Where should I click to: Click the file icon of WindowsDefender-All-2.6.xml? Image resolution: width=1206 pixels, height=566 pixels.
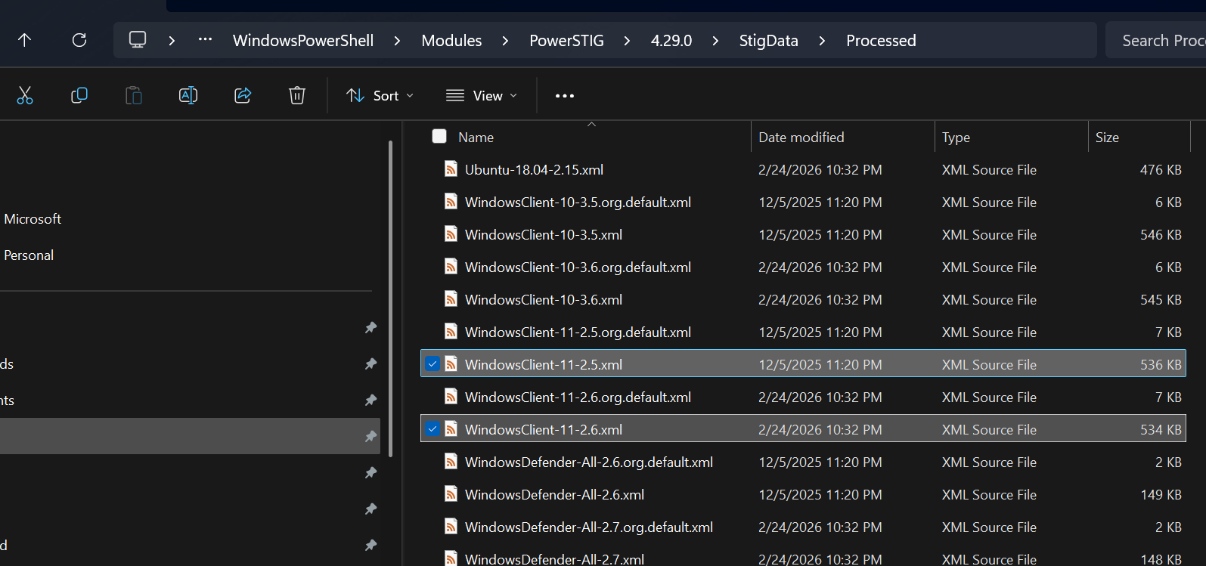pyautogui.click(x=451, y=493)
